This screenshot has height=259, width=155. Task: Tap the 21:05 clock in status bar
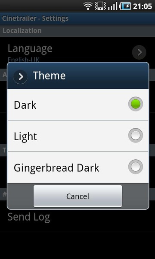click(x=143, y=6)
